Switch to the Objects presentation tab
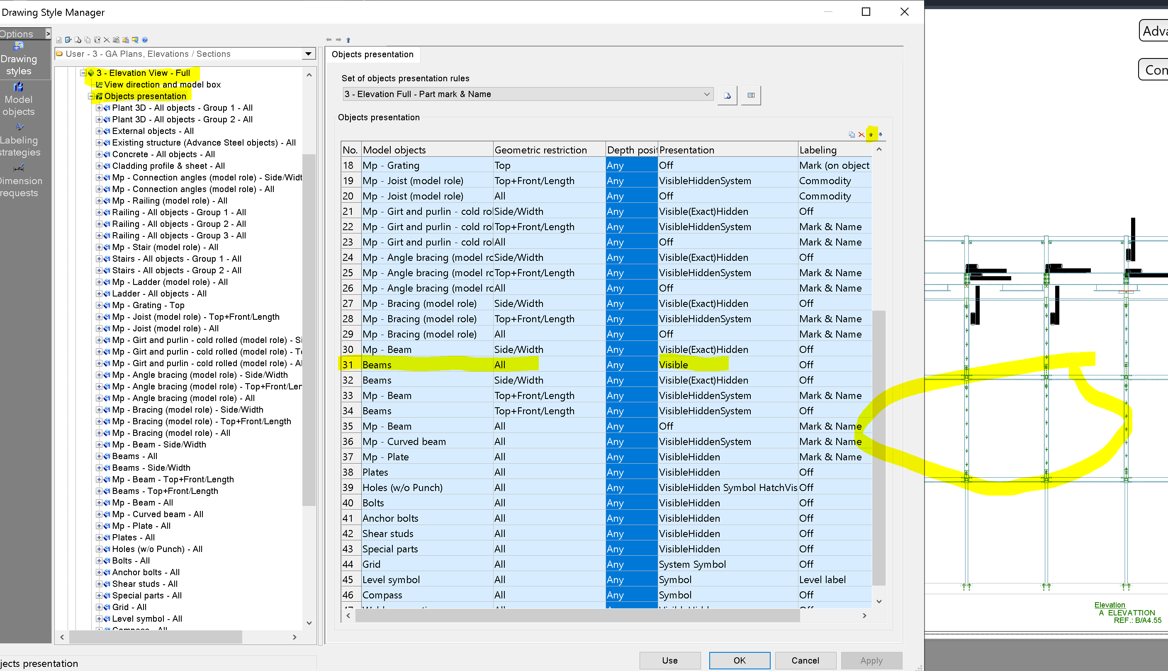The height and width of the screenshot is (671, 1168). click(x=373, y=54)
